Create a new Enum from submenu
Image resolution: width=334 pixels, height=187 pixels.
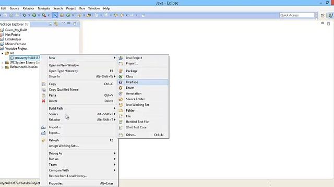click(x=143, y=88)
